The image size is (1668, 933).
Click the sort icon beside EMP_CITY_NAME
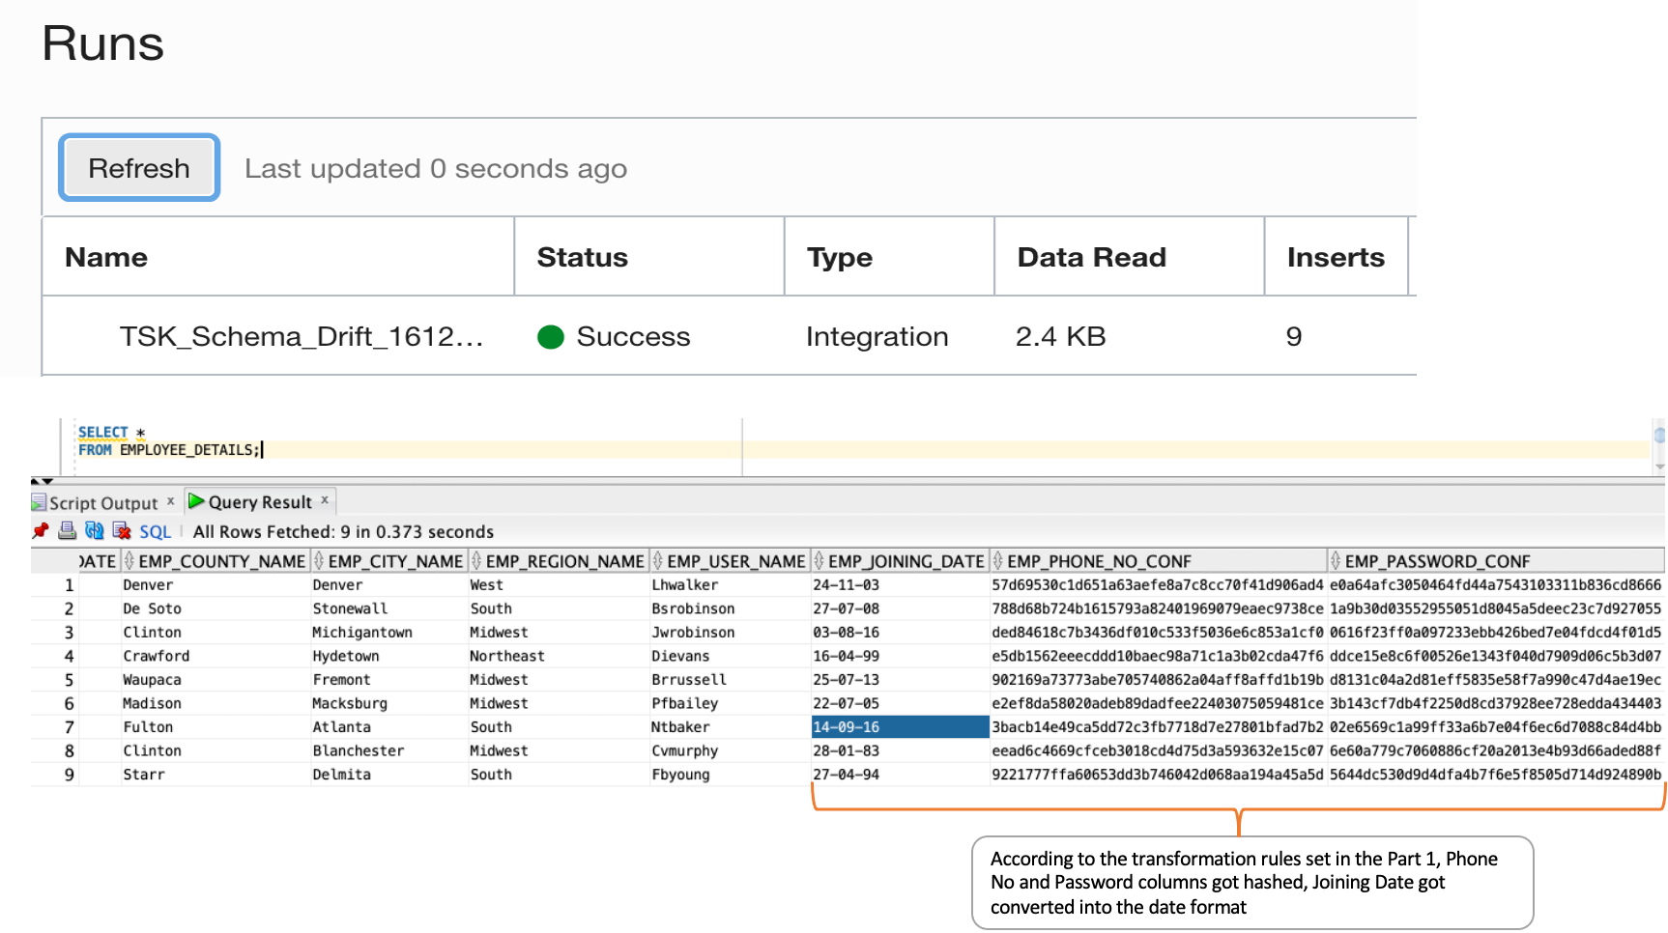(x=319, y=561)
